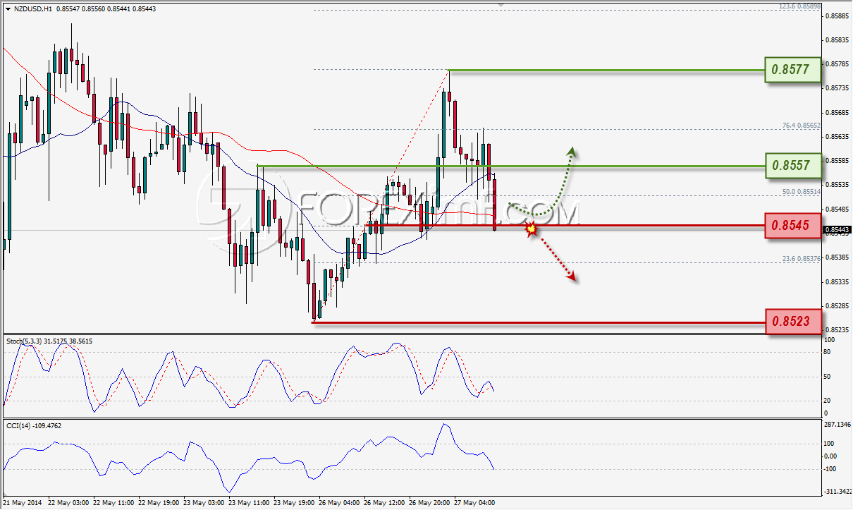Click the 0.8557 green level label

pyautogui.click(x=793, y=166)
